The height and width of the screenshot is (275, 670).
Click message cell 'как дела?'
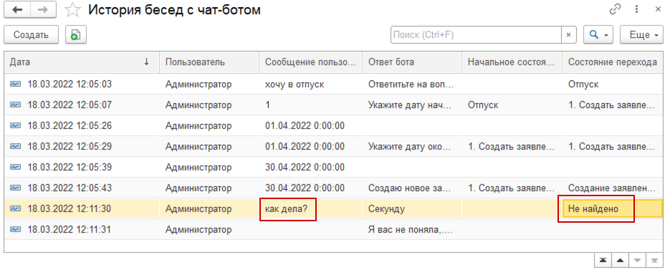286,209
